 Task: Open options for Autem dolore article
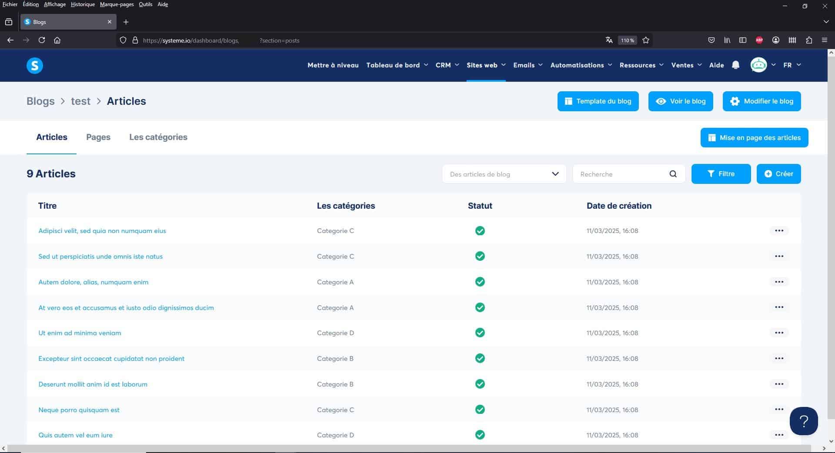(779, 282)
